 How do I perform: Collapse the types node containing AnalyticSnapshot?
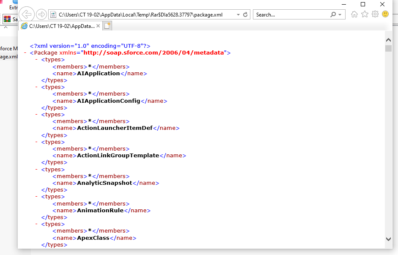pyautogui.click(x=36, y=169)
